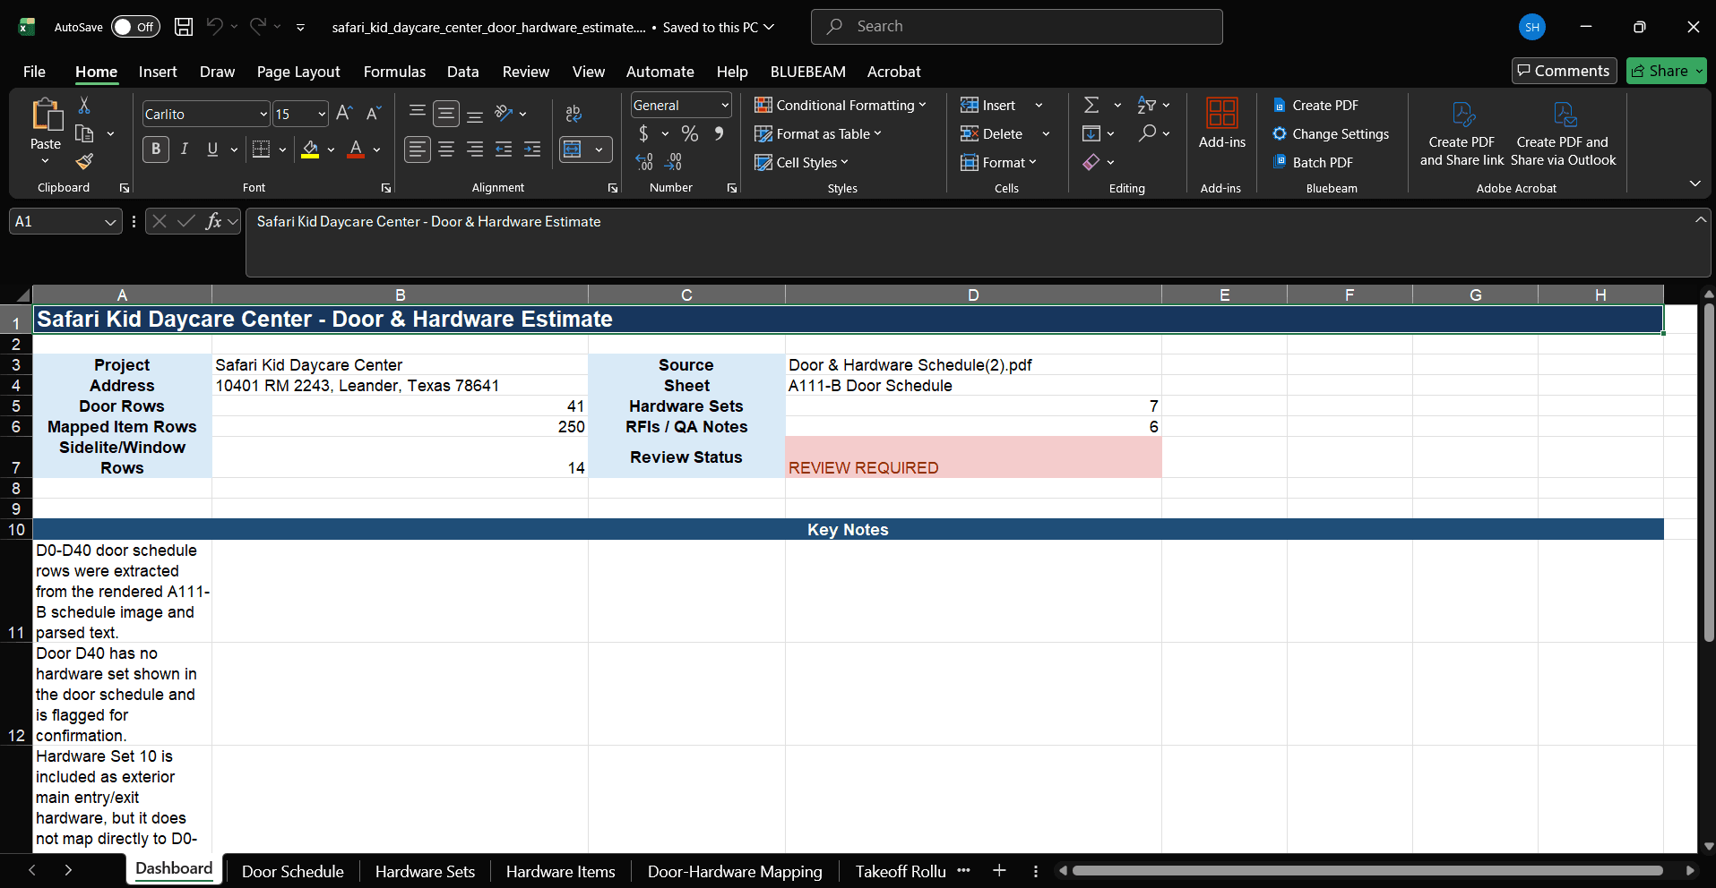Open the BLUEBEAM ribbon tab
This screenshot has width=1716, height=888.
pyautogui.click(x=807, y=72)
